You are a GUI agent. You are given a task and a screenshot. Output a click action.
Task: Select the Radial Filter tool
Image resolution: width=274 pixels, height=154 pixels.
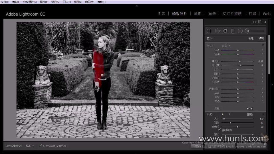point(240,31)
